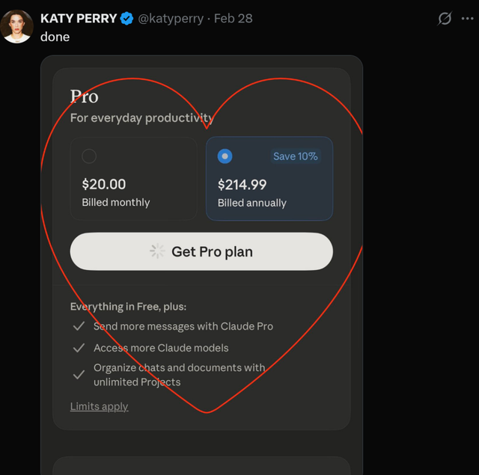This screenshot has width=479, height=475.
Task: Click the blue verified badge
Action: tap(128, 18)
